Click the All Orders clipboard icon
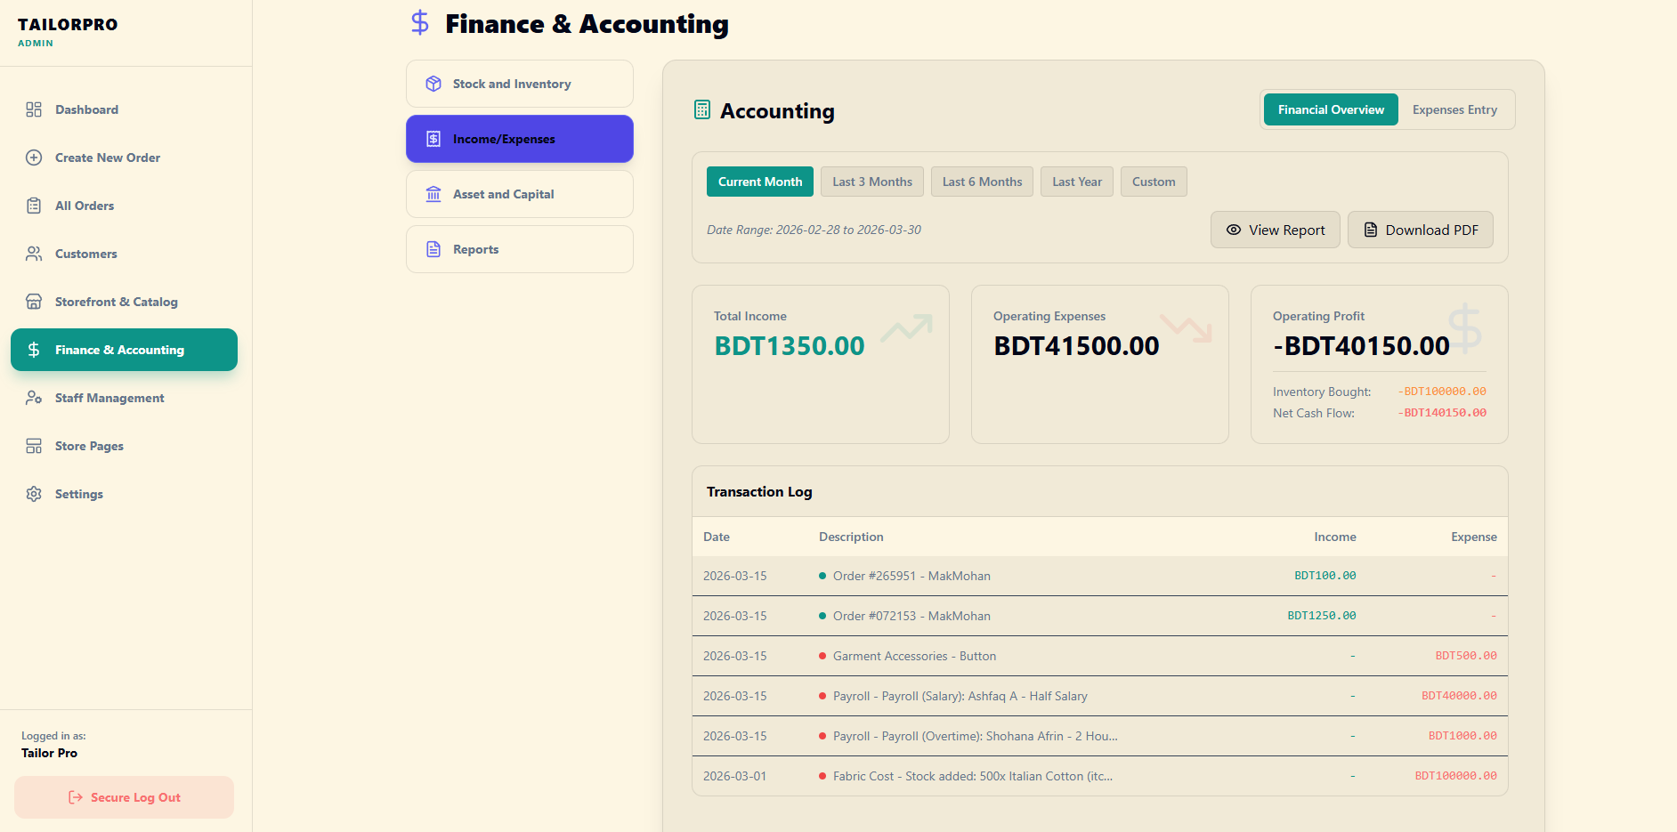The height and width of the screenshot is (832, 1677). pyautogui.click(x=34, y=206)
